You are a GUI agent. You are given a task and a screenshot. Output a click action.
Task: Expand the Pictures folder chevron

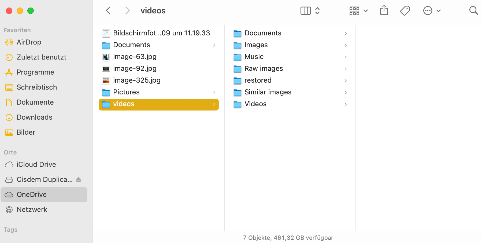click(x=214, y=93)
